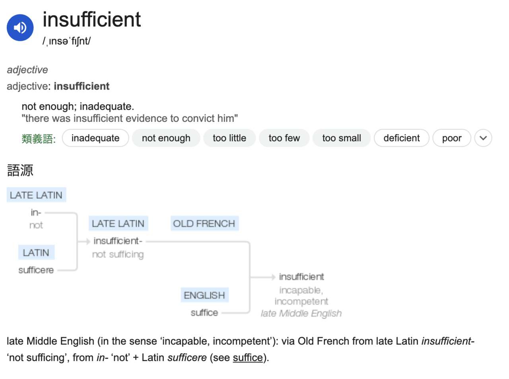
Task: Click the example sentence about insufficient evidence
Action: click(x=130, y=118)
